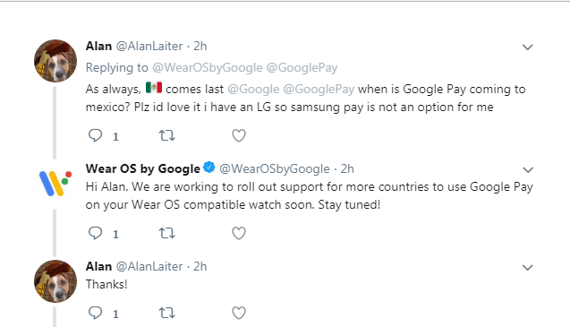Screen dimensions: 570x327
Task: Open the Wear OS by Google profile name
Action: (x=143, y=169)
